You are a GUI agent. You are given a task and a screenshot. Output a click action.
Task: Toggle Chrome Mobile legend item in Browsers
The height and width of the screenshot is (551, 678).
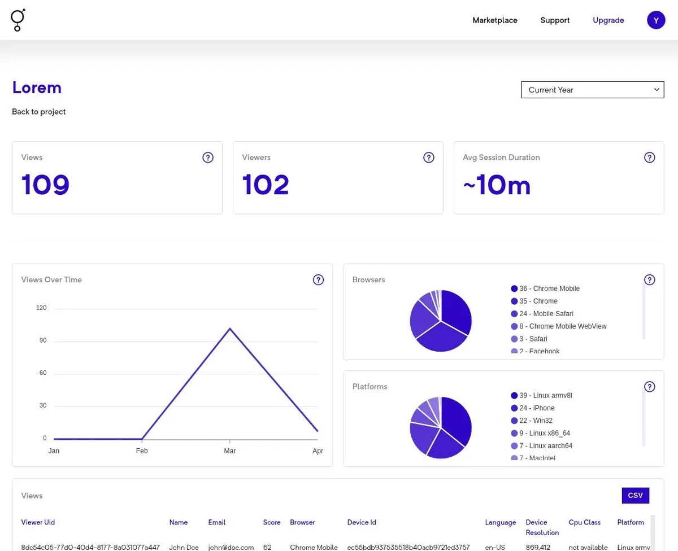pos(549,288)
